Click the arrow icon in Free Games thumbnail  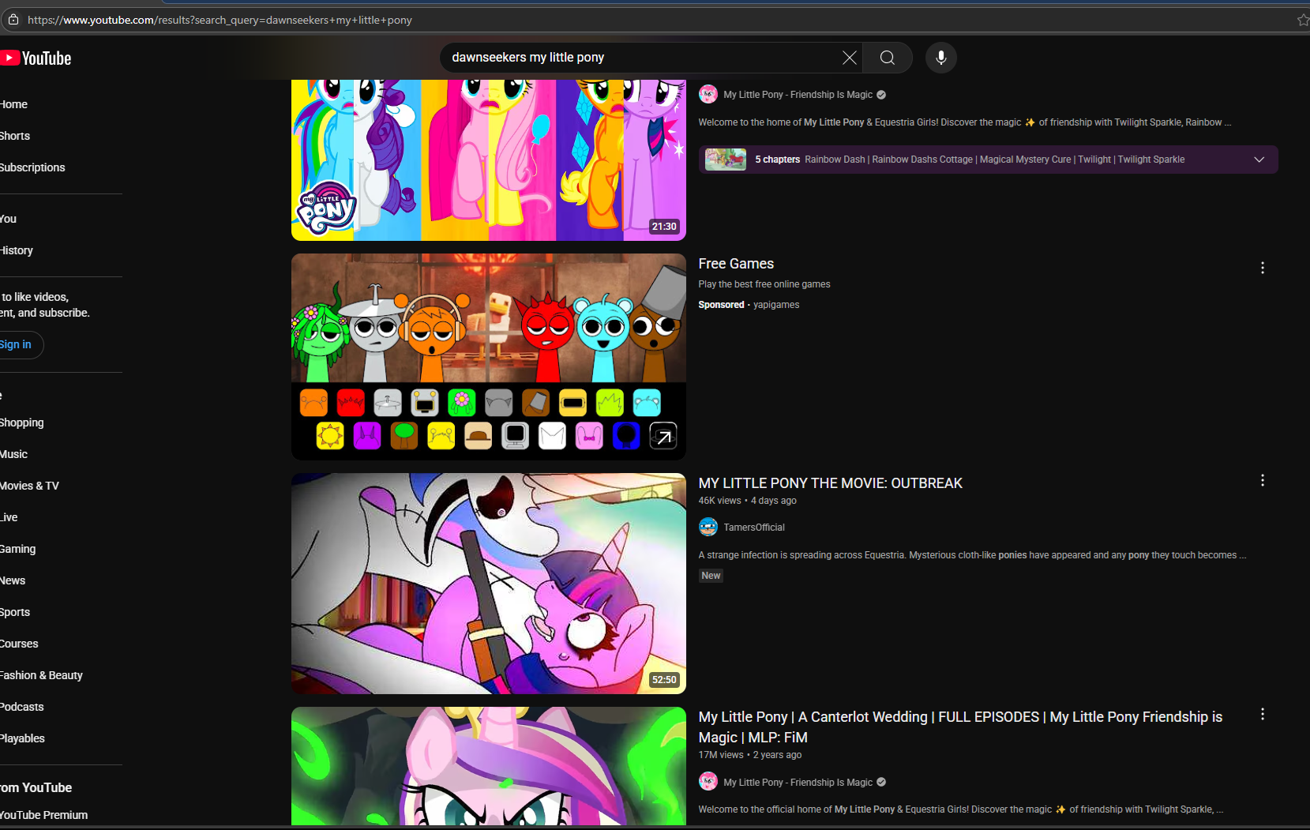click(x=663, y=436)
